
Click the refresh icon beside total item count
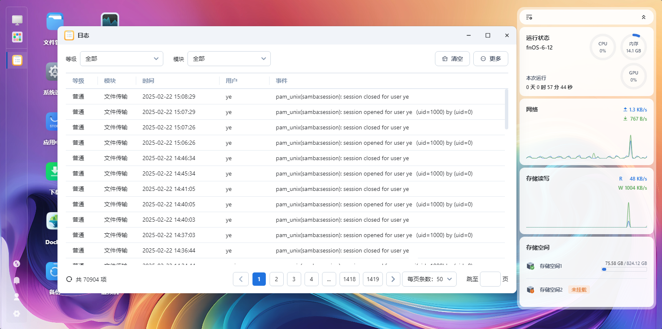coord(69,279)
